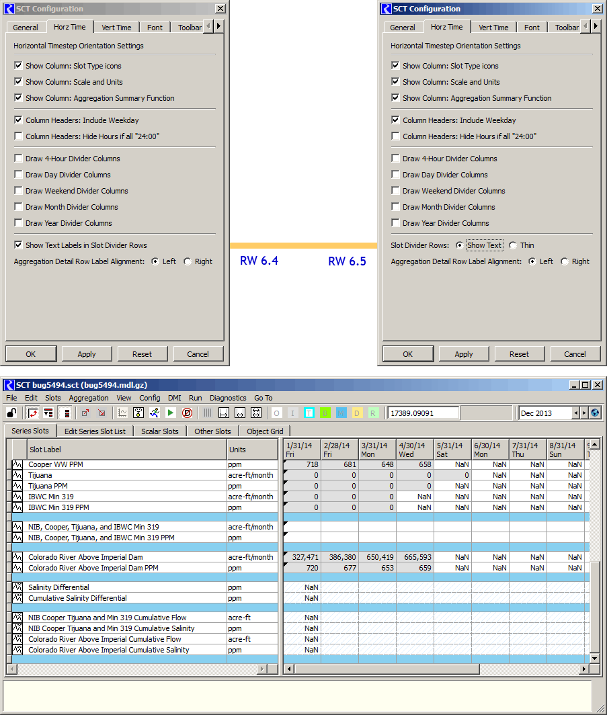Click the data grid vertical scrollbar down arrow
The width and height of the screenshot is (607, 715).
(594, 659)
